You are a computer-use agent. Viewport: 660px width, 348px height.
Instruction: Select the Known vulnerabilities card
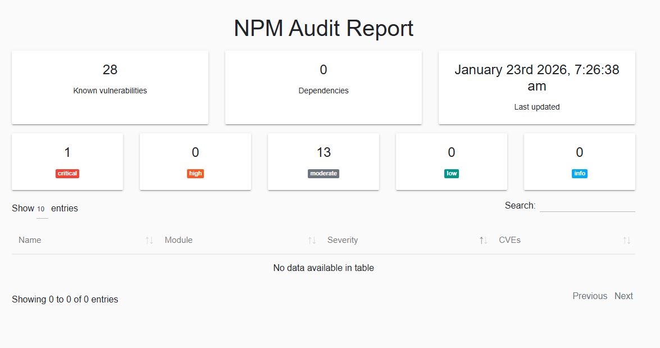(x=110, y=87)
